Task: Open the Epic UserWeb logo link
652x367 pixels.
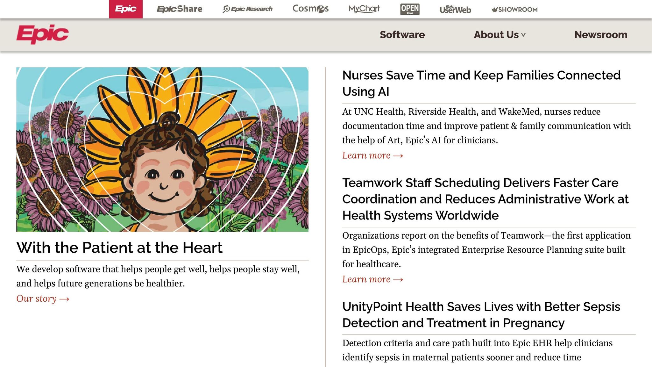Action: tap(455, 9)
